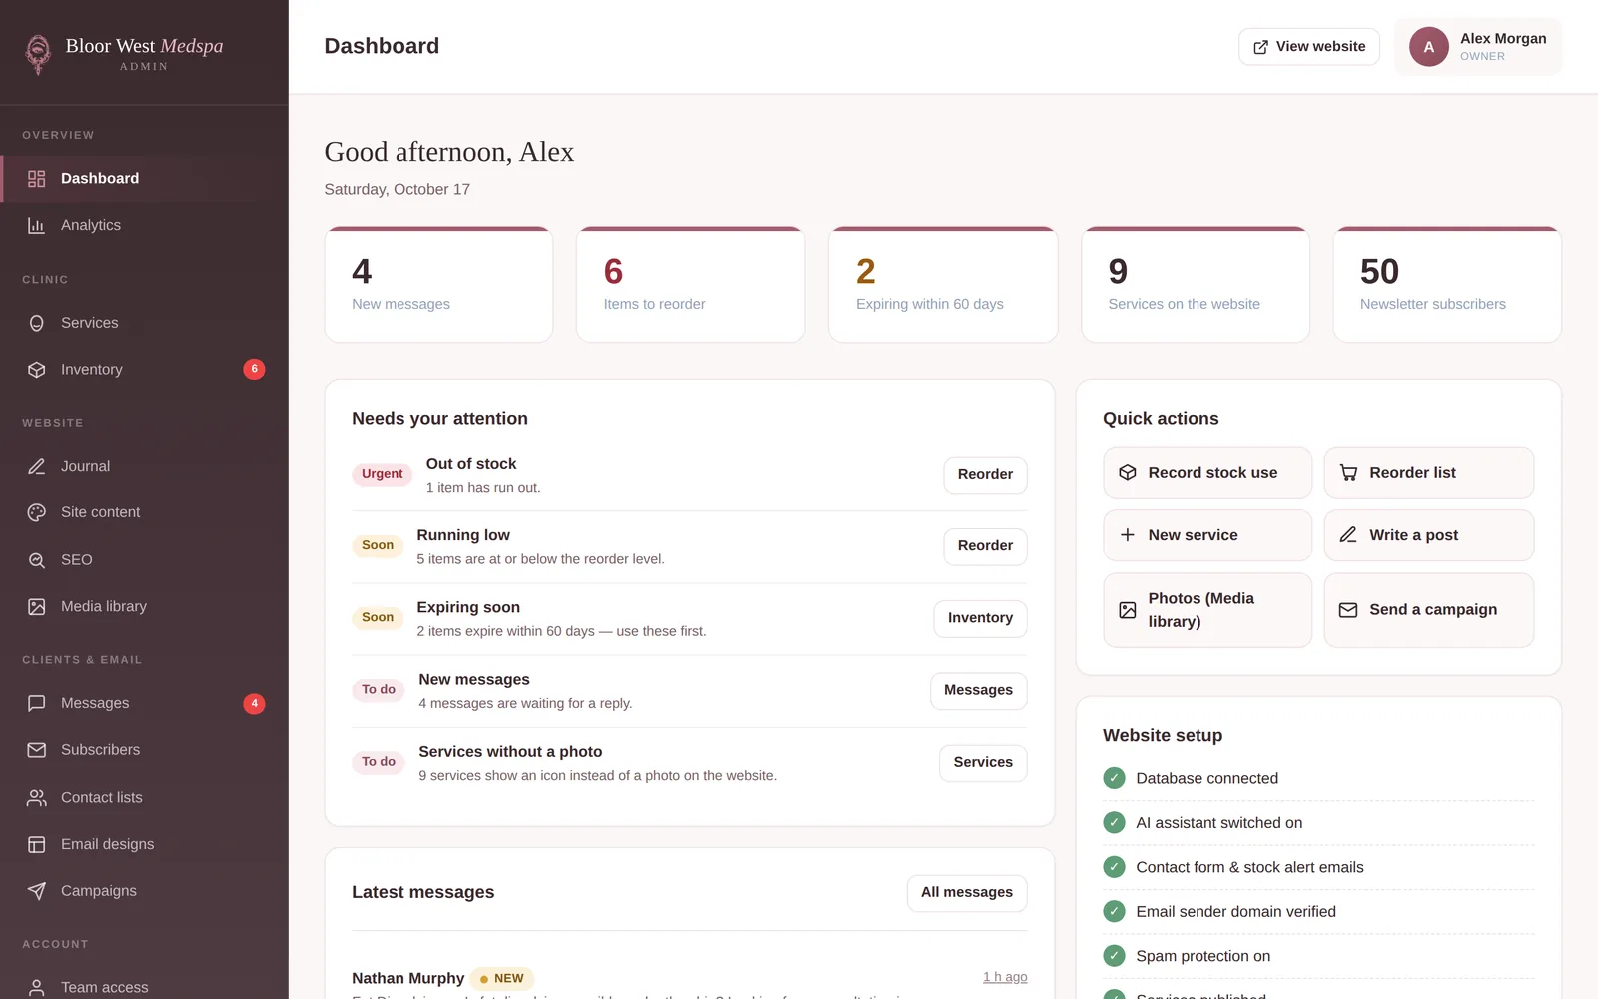The image size is (1598, 999).
Task: Click Reorder for Out of stock
Action: [985, 475]
